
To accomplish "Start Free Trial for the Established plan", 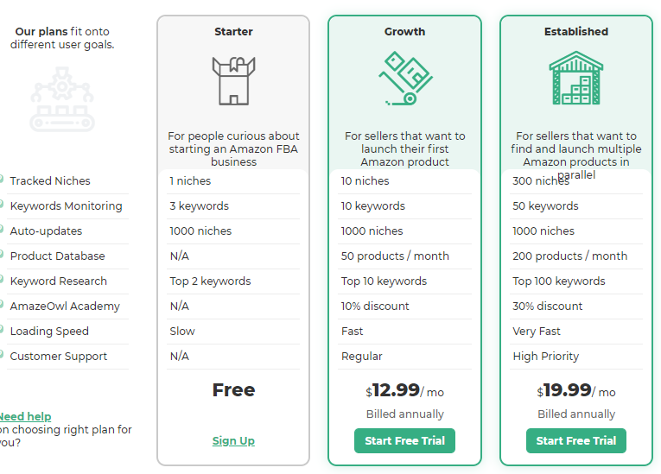I will 575,440.
